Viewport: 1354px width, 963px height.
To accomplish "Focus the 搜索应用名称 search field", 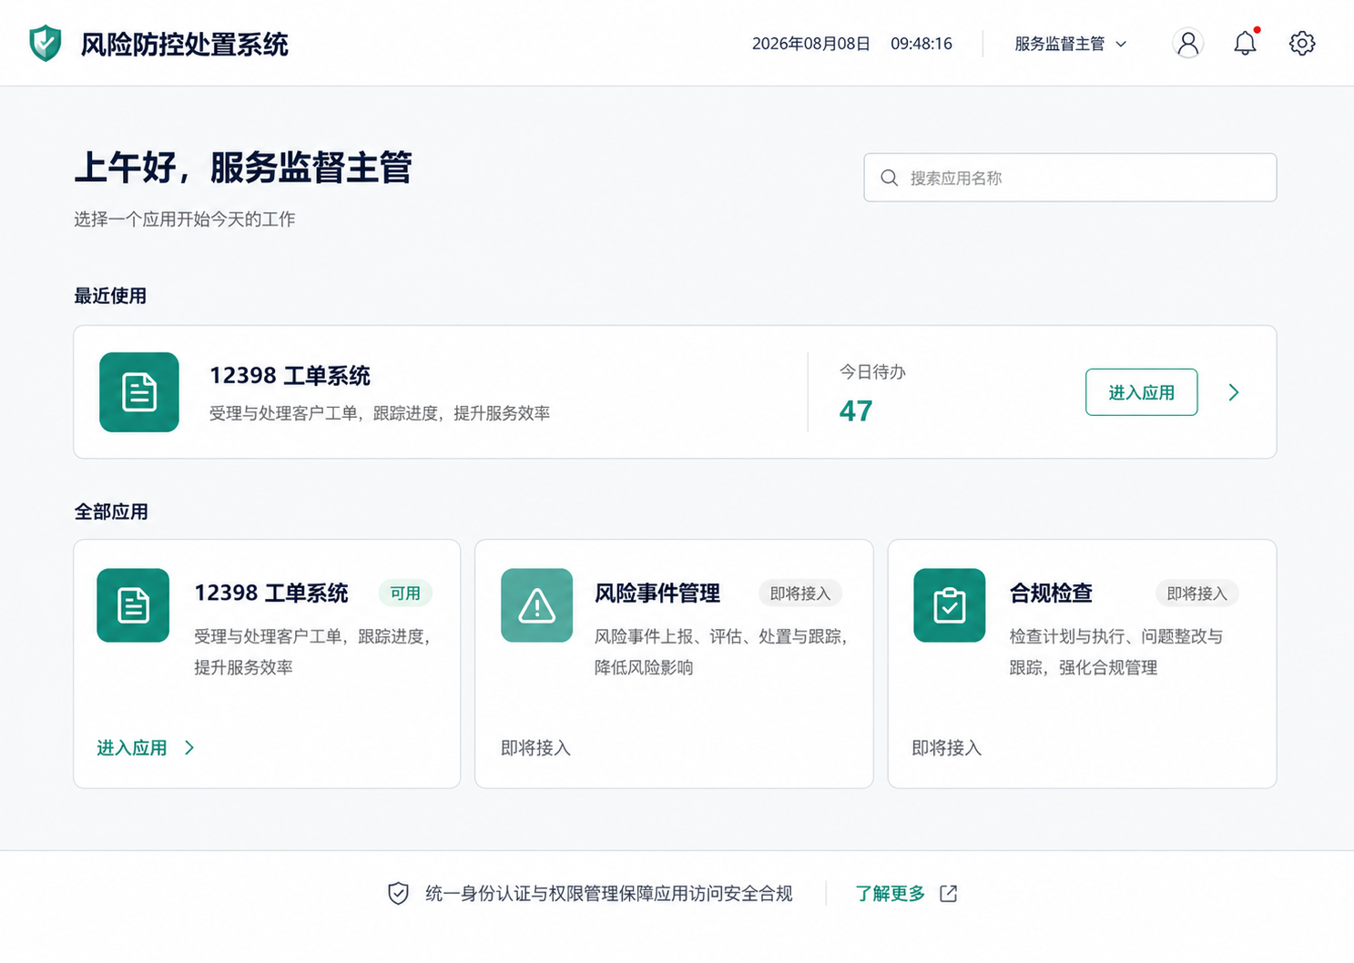I will pyautogui.click(x=1070, y=177).
